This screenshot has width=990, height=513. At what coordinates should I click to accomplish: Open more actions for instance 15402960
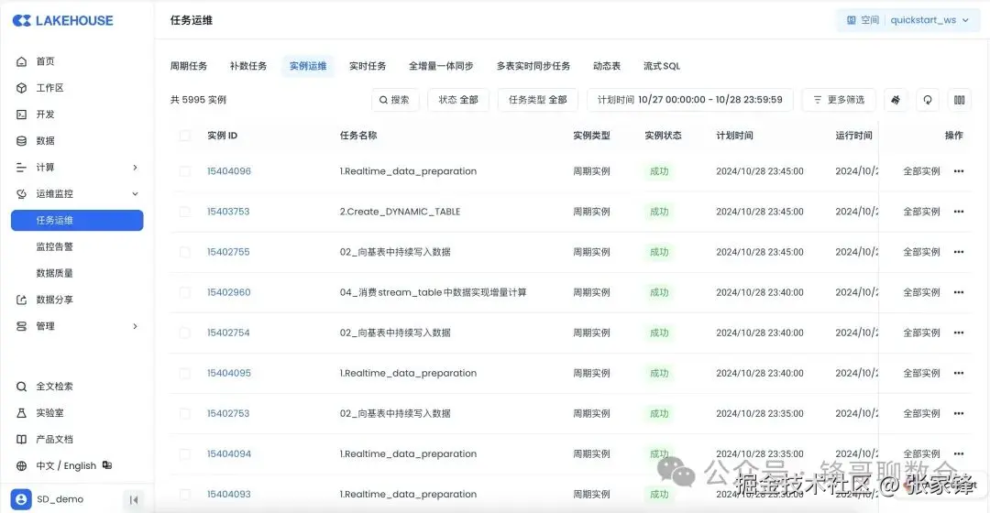tap(959, 292)
